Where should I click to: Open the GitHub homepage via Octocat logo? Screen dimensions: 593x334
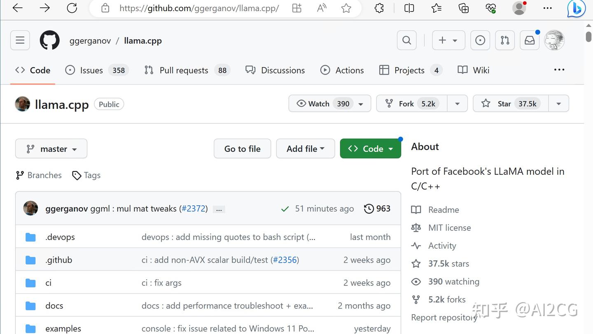tap(49, 40)
